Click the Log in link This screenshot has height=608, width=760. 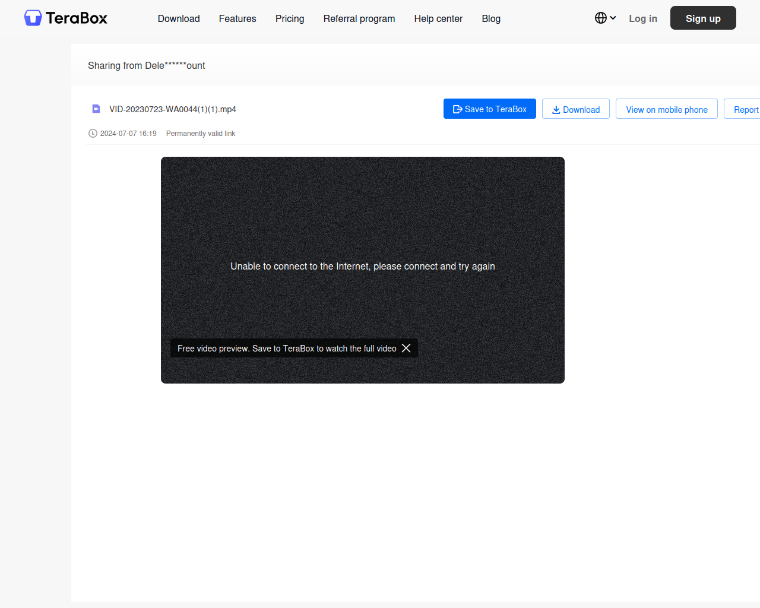[643, 18]
